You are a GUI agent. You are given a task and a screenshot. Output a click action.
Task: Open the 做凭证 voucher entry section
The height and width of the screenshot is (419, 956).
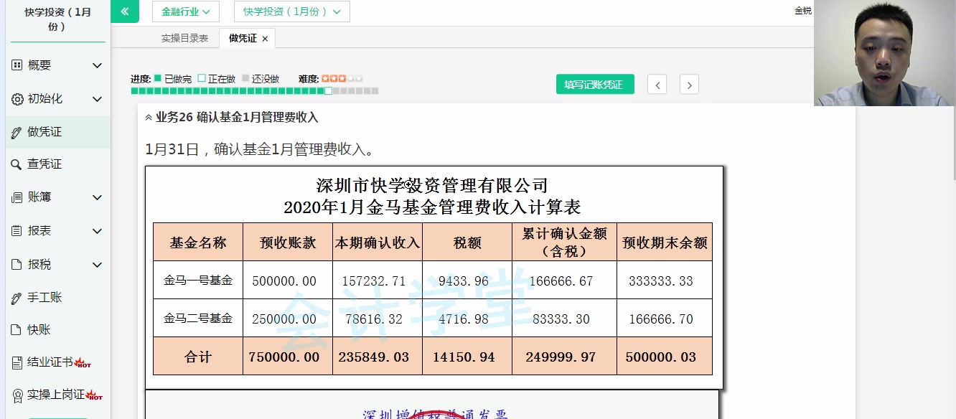pyautogui.click(x=43, y=132)
